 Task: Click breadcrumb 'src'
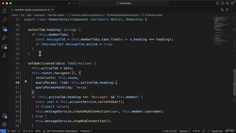point(22,15)
